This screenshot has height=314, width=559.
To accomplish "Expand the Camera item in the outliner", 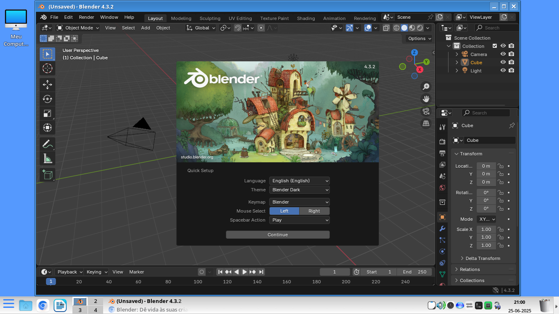I will [457, 54].
